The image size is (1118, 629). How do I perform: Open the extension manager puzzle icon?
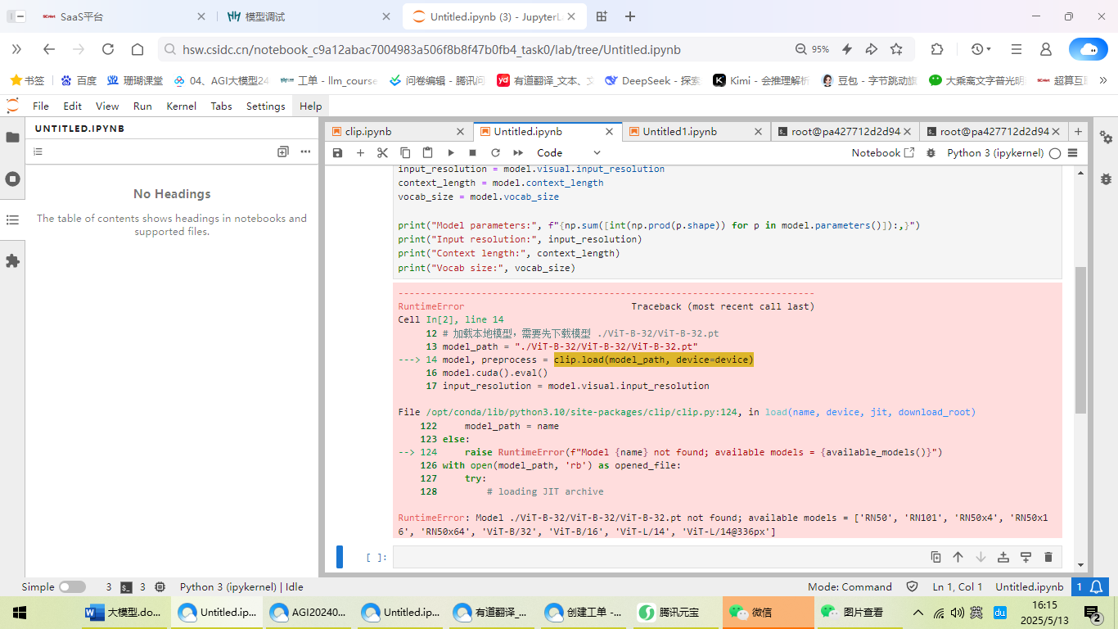[x=12, y=260]
